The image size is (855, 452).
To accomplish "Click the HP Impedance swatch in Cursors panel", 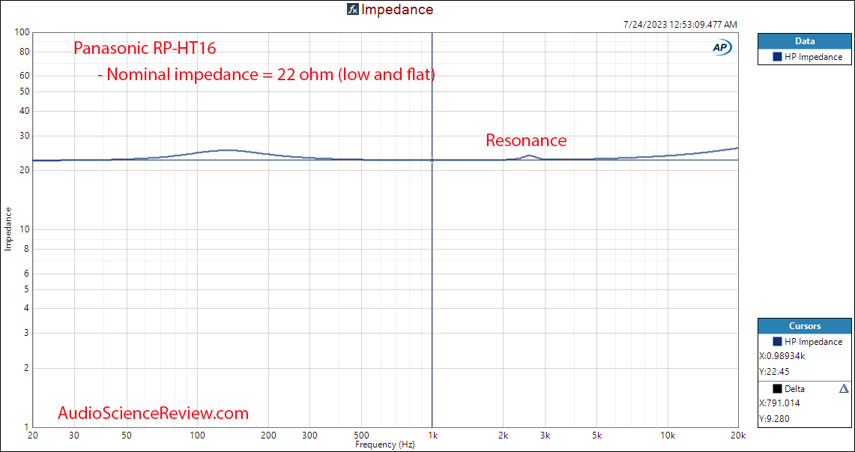I will [x=778, y=342].
